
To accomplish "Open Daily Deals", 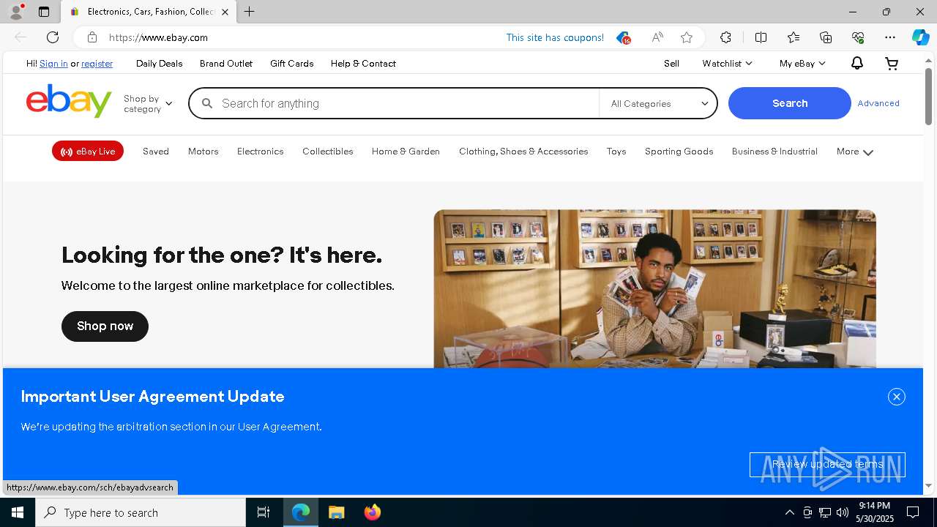I will point(159,64).
